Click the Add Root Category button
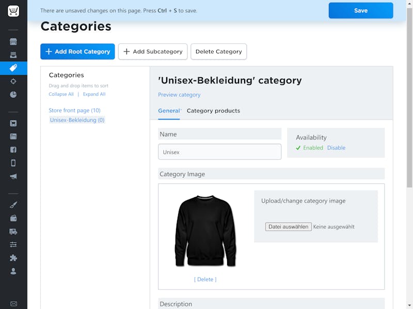 tap(77, 51)
